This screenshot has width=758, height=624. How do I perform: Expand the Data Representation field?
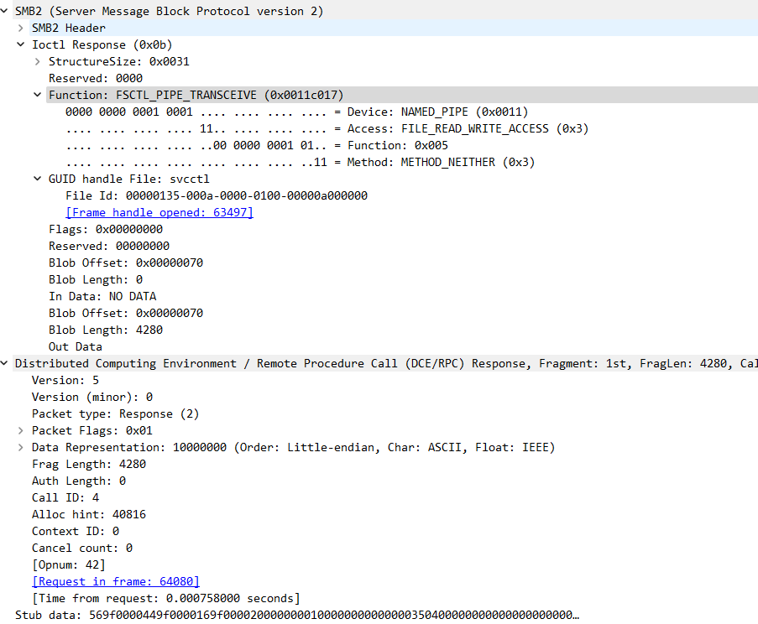pyautogui.click(x=20, y=447)
